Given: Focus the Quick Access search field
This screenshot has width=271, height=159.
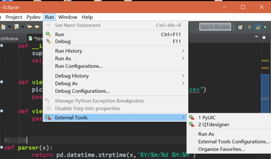Looking at the screenshot, I should [215, 27].
